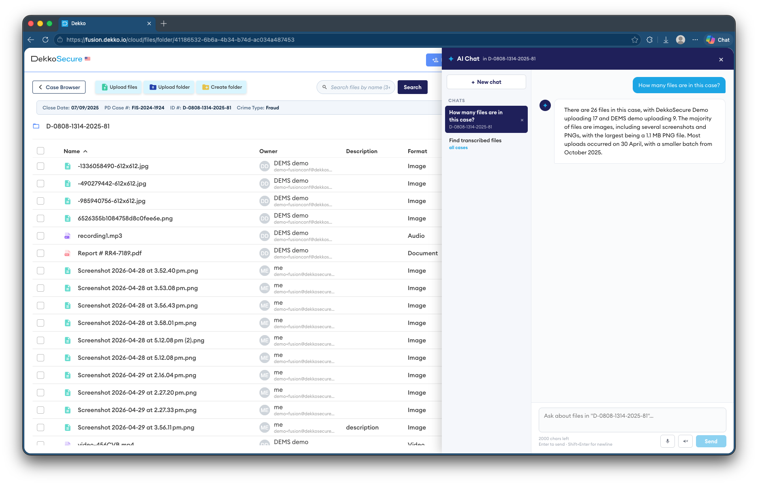This screenshot has width=758, height=485.
Task: Click the browser address bar URL
Action: pyautogui.click(x=180, y=40)
